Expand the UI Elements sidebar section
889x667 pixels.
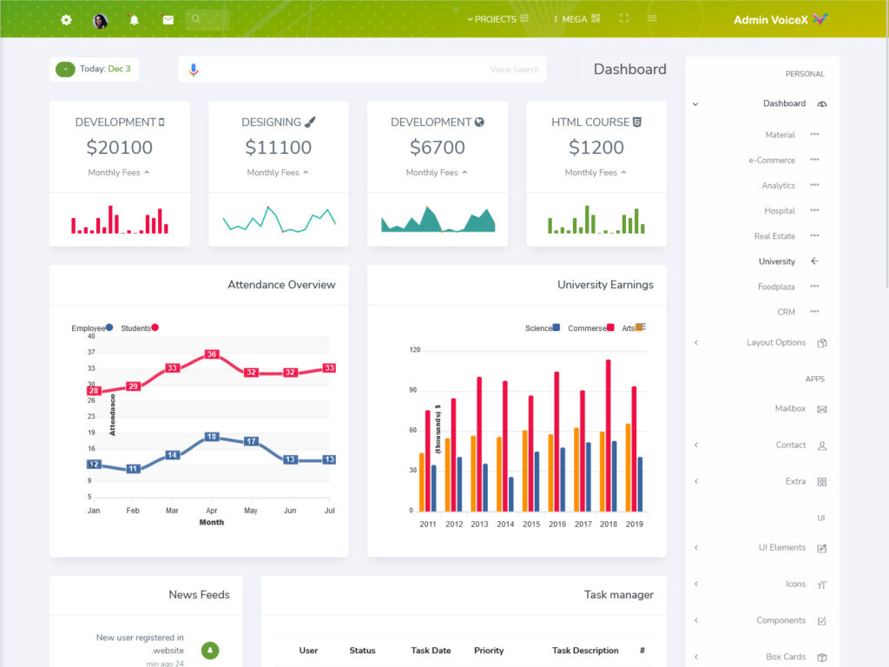[x=781, y=548]
